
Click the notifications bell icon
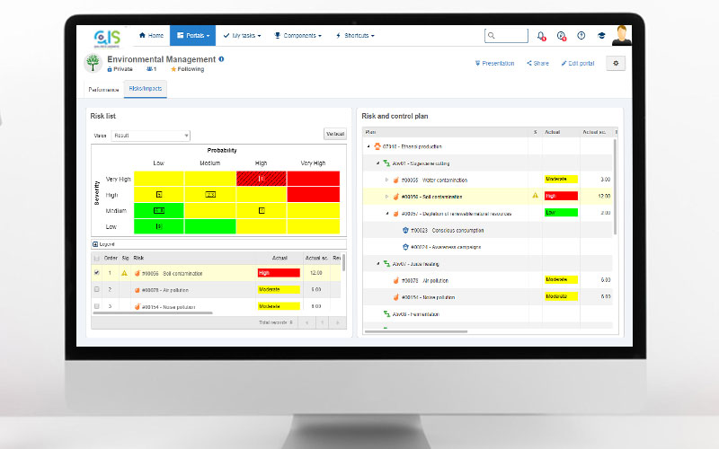pyautogui.click(x=541, y=36)
